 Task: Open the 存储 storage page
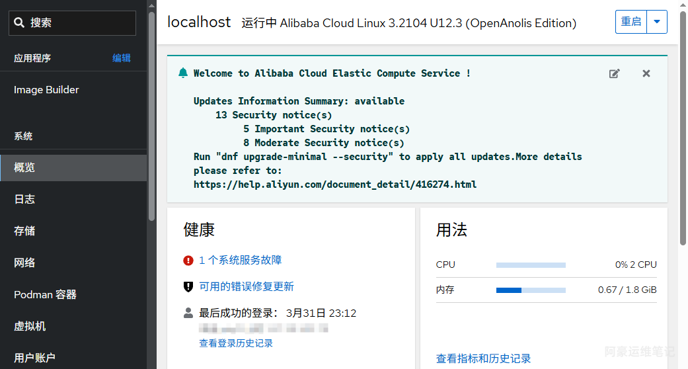(x=24, y=231)
